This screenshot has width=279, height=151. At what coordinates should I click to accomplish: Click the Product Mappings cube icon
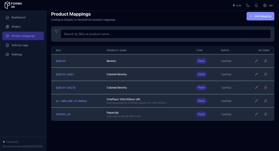[x=7, y=36]
